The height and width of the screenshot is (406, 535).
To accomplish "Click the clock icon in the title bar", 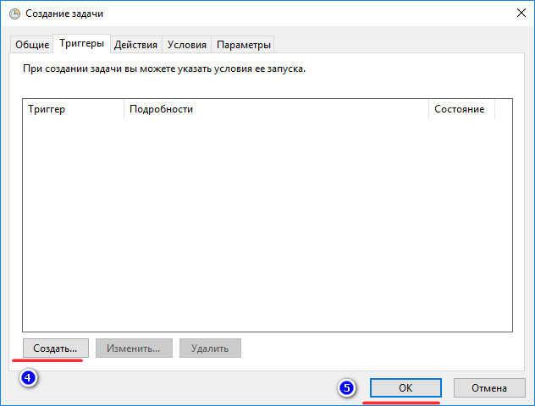I will [x=14, y=14].
